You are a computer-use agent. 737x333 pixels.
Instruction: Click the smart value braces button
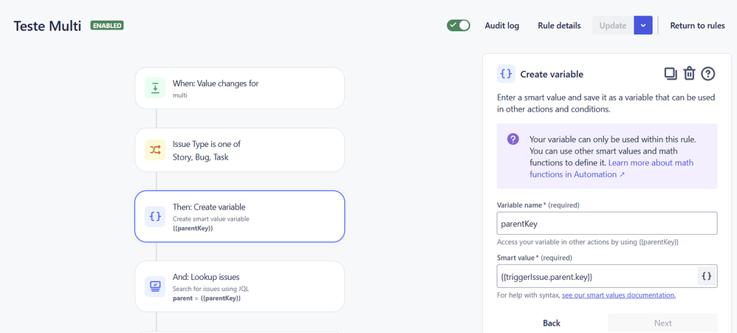pyautogui.click(x=707, y=276)
